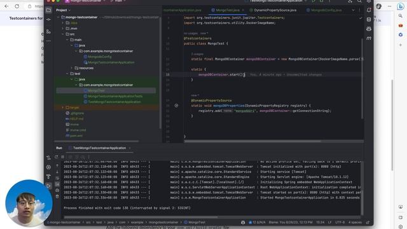
Task: Collapse mongo-testcontainer root node
Action: click(x=59, y=17)
